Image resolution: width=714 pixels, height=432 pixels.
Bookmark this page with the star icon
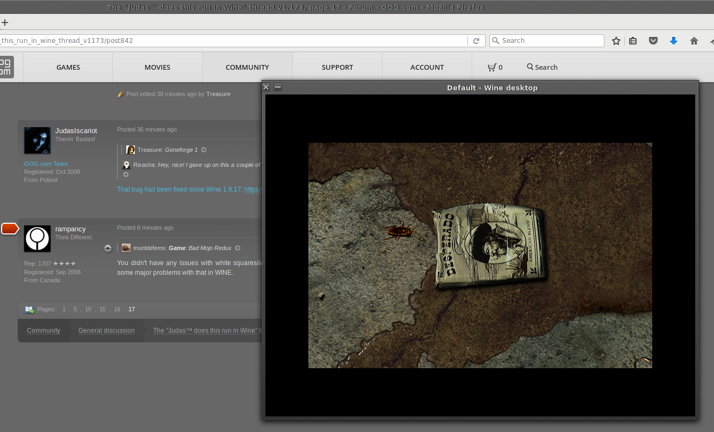[616, 41]
